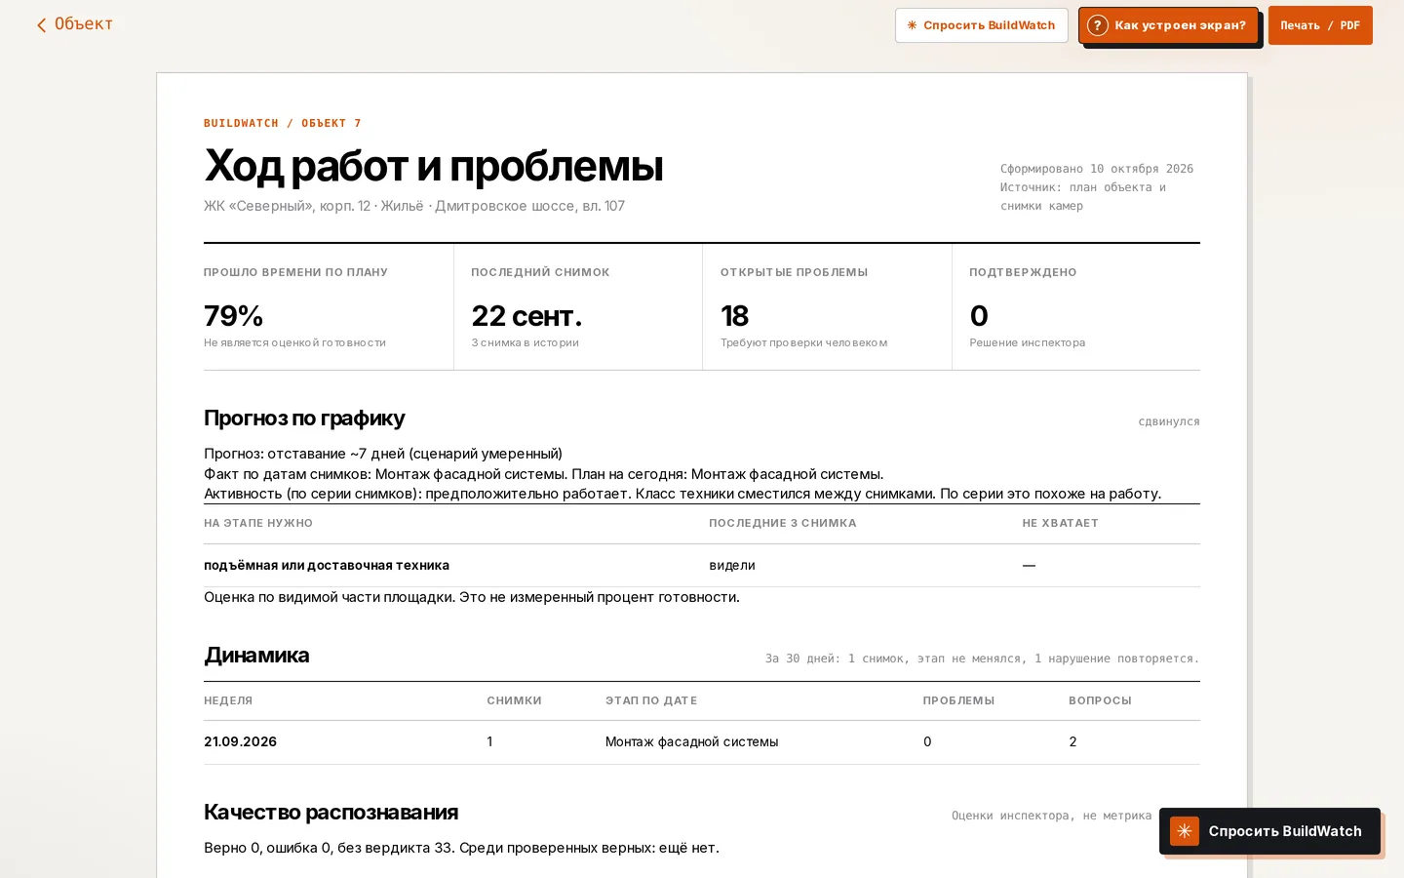Click the подъёмная или доставочная техника row
Screen dimensions: 1404x878
[702, 566]
